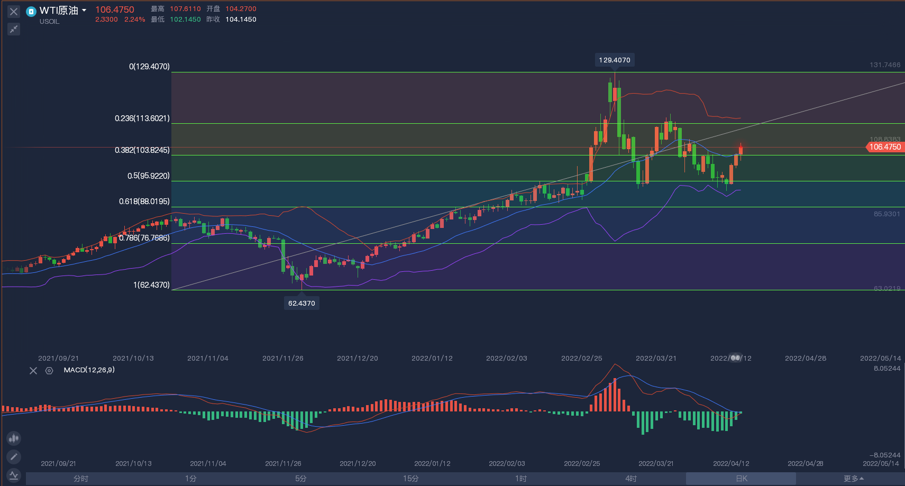Click the round blue WTI原油 instrument icon

[31, 11]
